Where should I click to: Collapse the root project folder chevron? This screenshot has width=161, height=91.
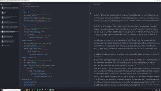1,5
